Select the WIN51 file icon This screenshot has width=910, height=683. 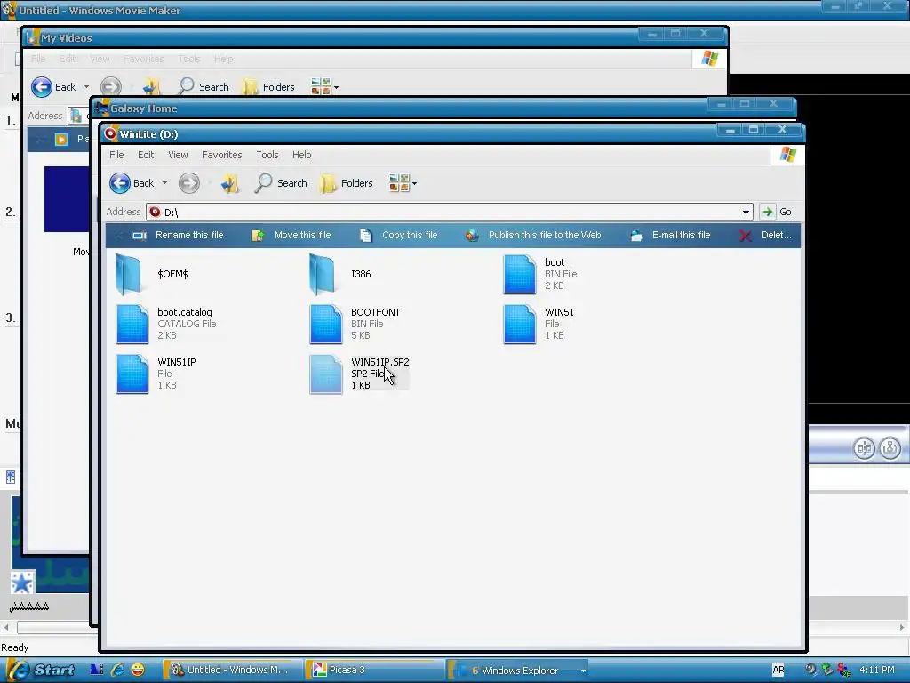pyautogui.click(x=519, y=324)
